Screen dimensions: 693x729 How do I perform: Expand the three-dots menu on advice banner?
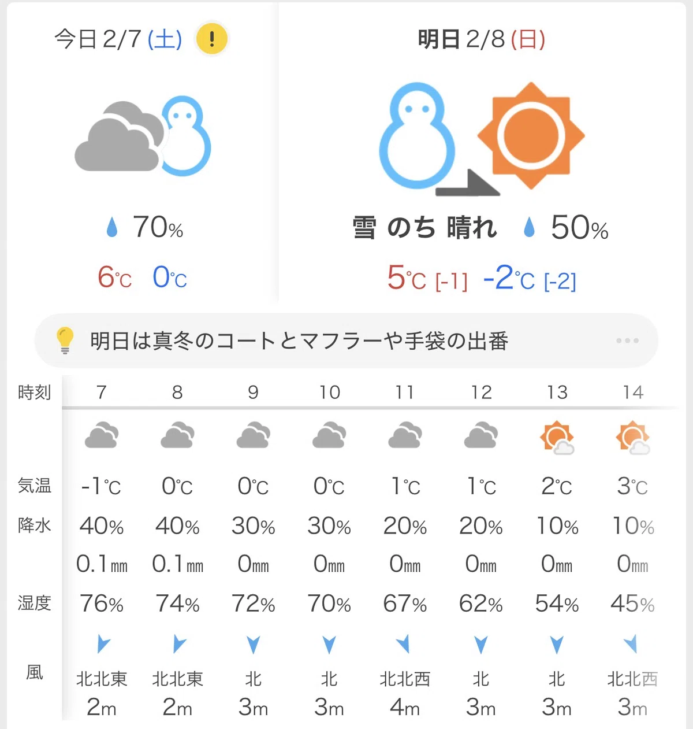pyautogui.click(x=627, y=341)
